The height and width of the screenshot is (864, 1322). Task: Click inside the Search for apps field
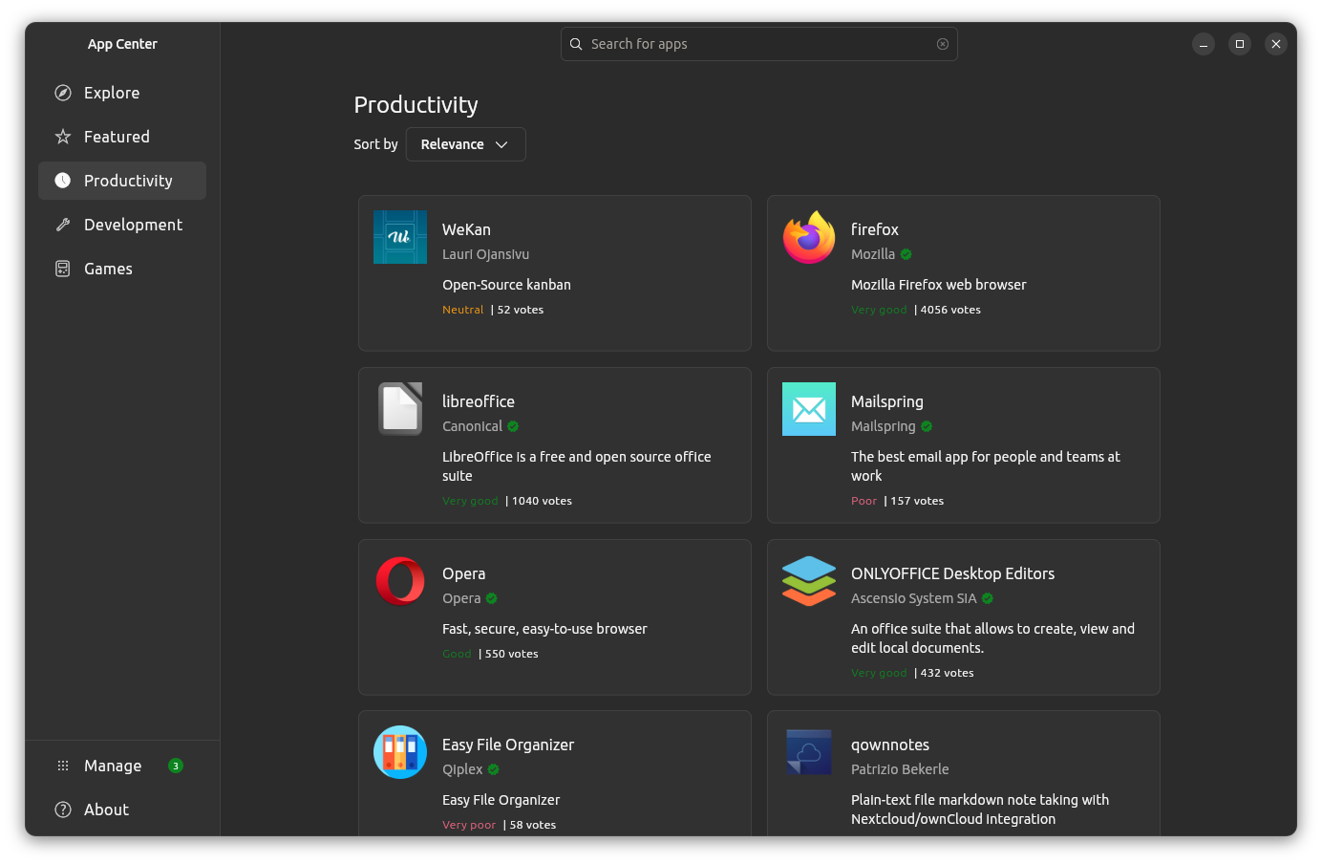758,44
